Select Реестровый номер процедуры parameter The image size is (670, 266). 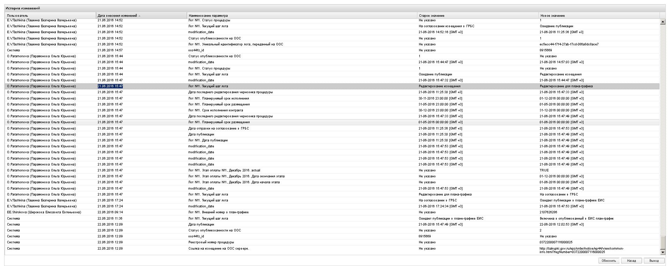tap(211, 242)
